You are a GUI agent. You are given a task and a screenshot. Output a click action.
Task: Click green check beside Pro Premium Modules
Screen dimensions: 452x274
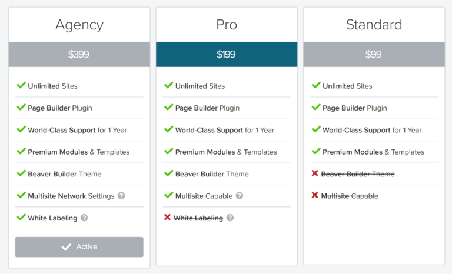coord(169,151)
